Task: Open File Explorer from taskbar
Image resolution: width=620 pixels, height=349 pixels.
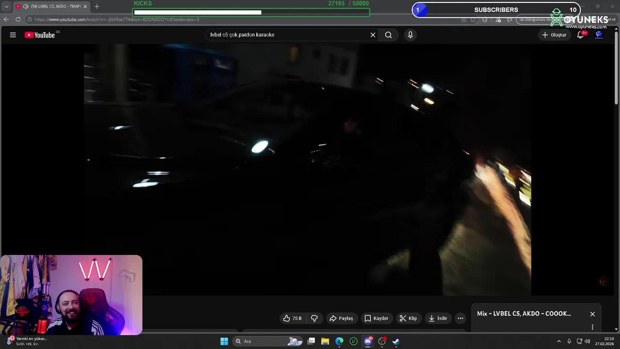Action: [325, 341]
